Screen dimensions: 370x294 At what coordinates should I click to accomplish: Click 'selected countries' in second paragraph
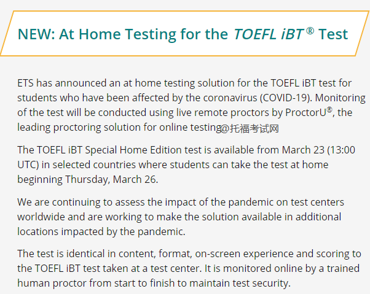pos(94,164)
